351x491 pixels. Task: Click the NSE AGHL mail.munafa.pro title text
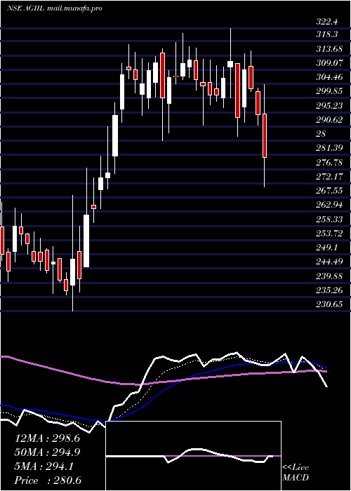click(54, 8)
